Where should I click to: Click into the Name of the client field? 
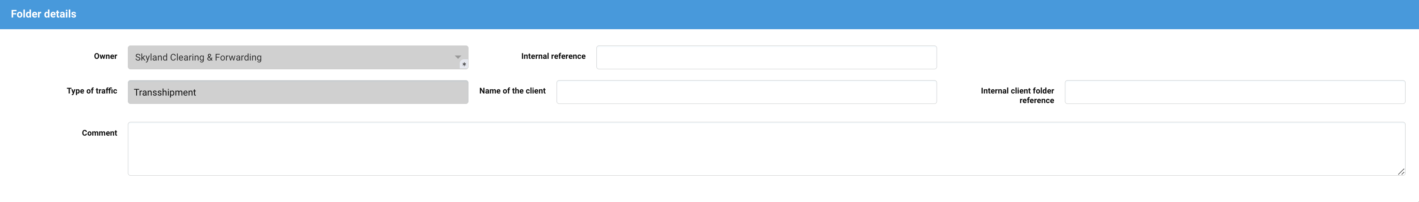click(x=746, y=92)
